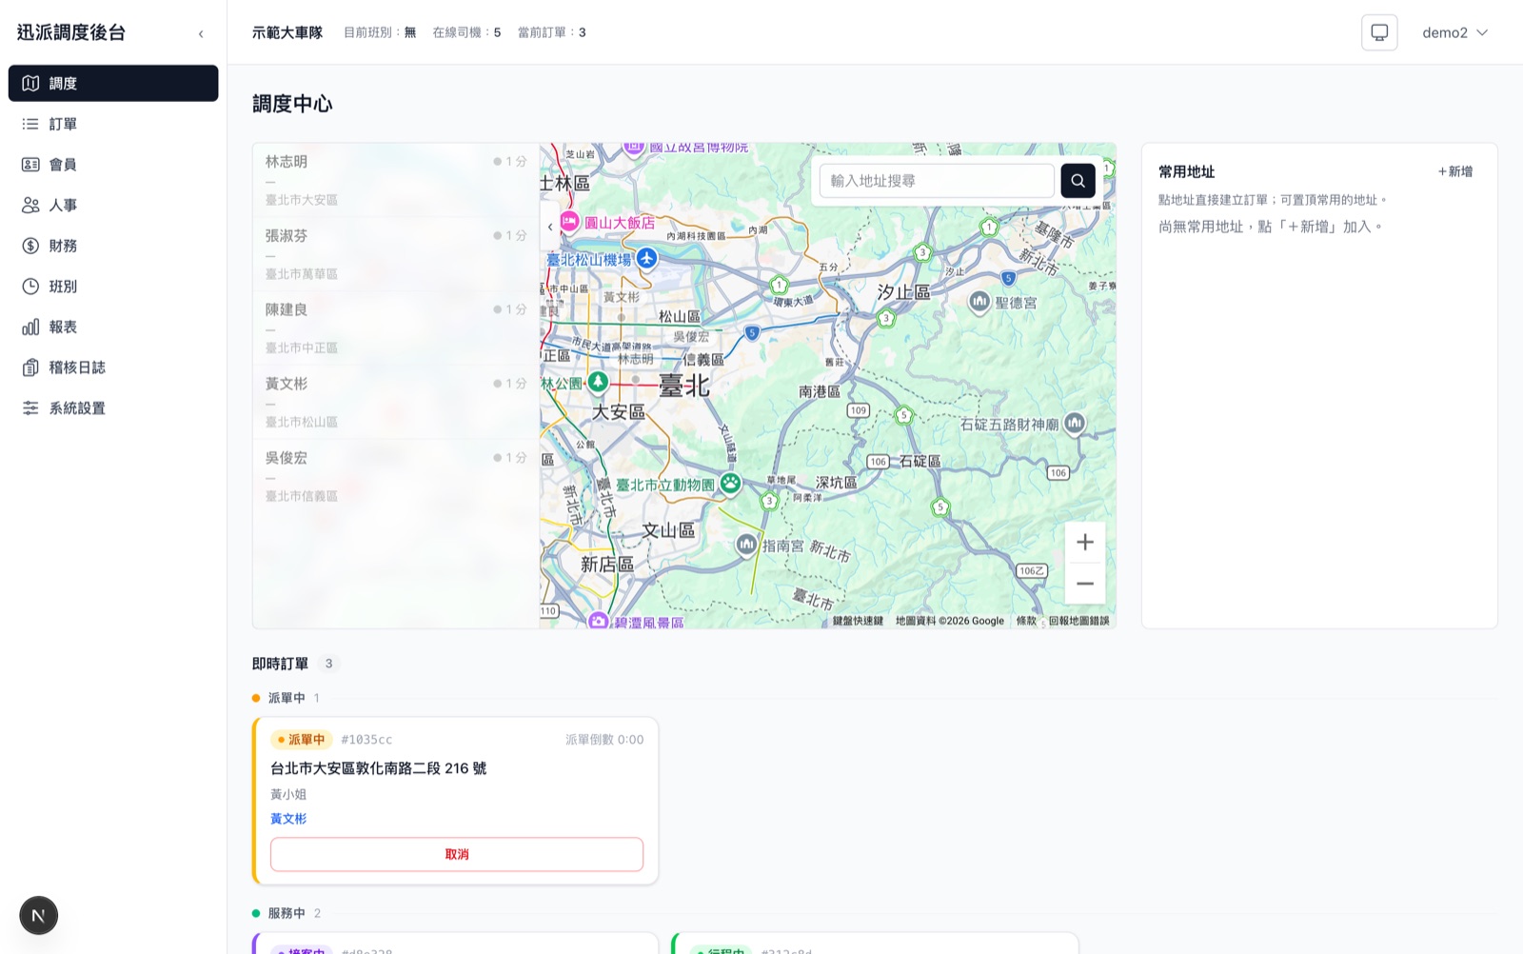Screen dimensions: 1523x954
Task: Click the round N logo button
Action: pyautogui.click(x=39, y=915)
